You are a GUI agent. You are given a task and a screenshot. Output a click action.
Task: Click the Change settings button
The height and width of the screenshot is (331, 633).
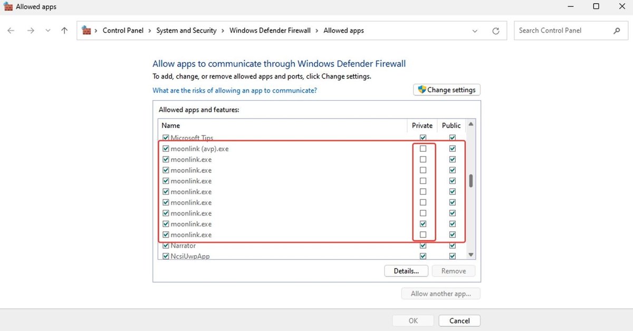pos(447,90)
